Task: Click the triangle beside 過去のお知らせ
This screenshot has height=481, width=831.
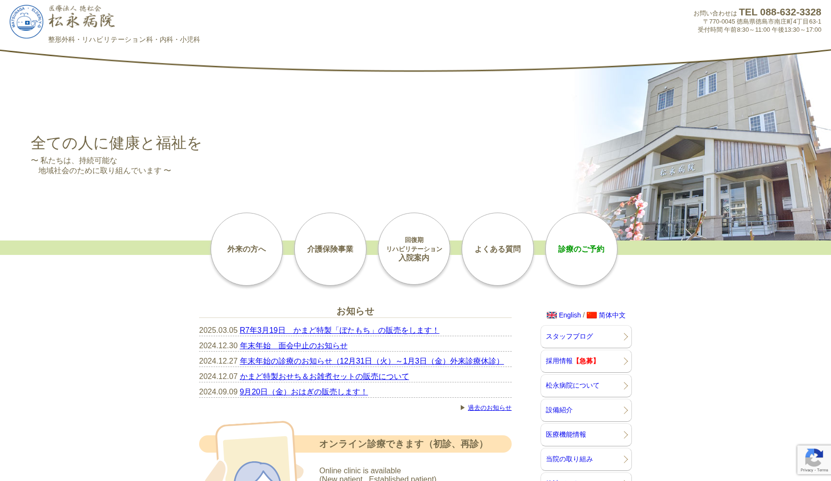Action: pos(463,408)
